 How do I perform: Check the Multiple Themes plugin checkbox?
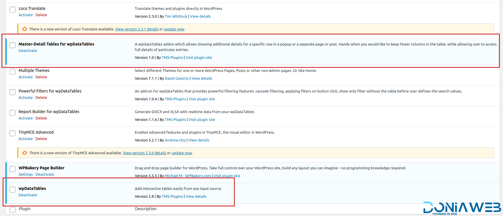[x=12, y=72]
